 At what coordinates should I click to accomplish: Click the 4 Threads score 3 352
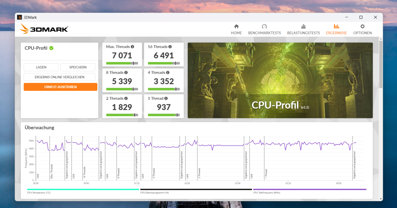click(x=164, y=81)
